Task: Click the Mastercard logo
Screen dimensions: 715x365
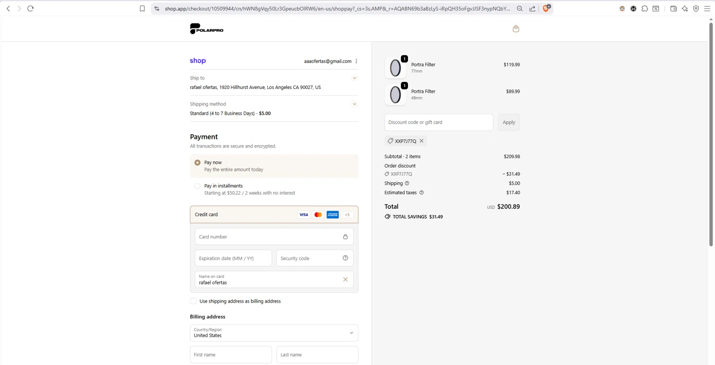Action: (x=318, y=215)
